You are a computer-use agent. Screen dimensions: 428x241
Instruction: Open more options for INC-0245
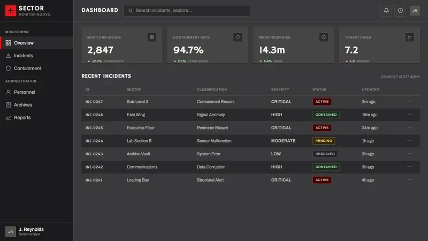tap(409, 127)
